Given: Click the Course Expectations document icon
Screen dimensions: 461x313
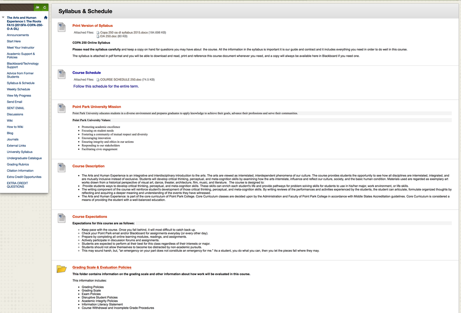Looking at the screenshot, I should point(62,218).
